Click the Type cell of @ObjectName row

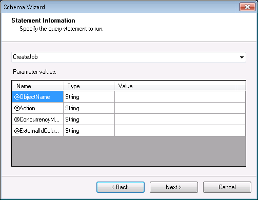[89, 97]
